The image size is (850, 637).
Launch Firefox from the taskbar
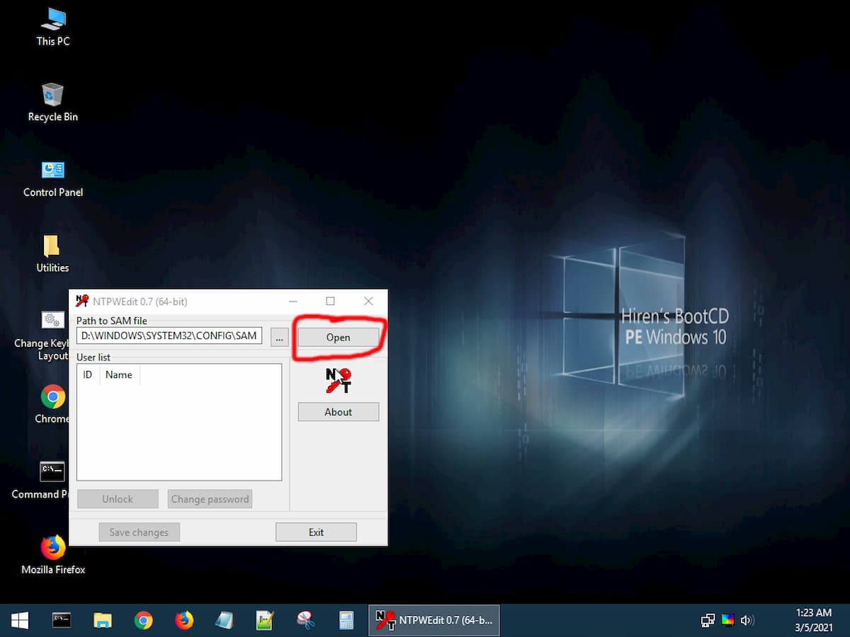[184, 621]
